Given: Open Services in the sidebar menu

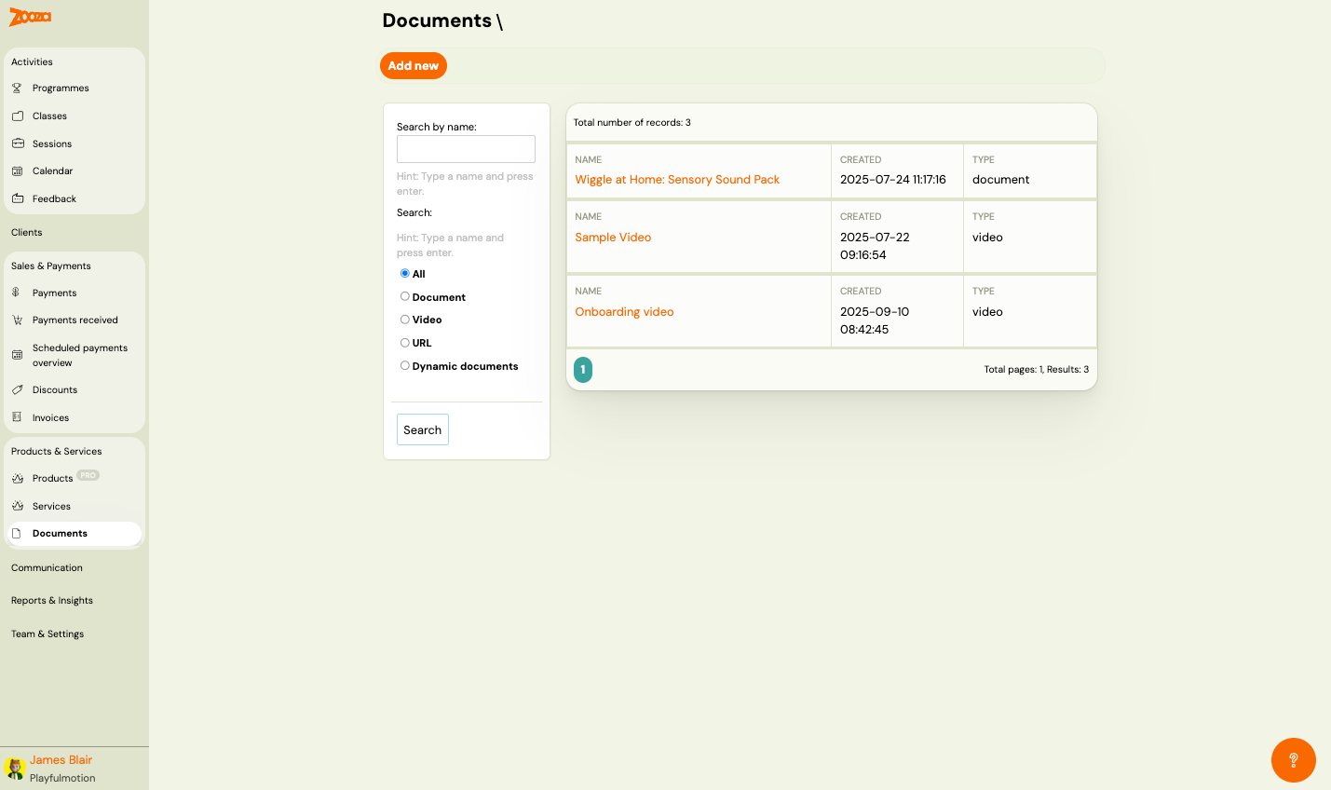Looking at the screenshot, I should (x=51, y=507).
